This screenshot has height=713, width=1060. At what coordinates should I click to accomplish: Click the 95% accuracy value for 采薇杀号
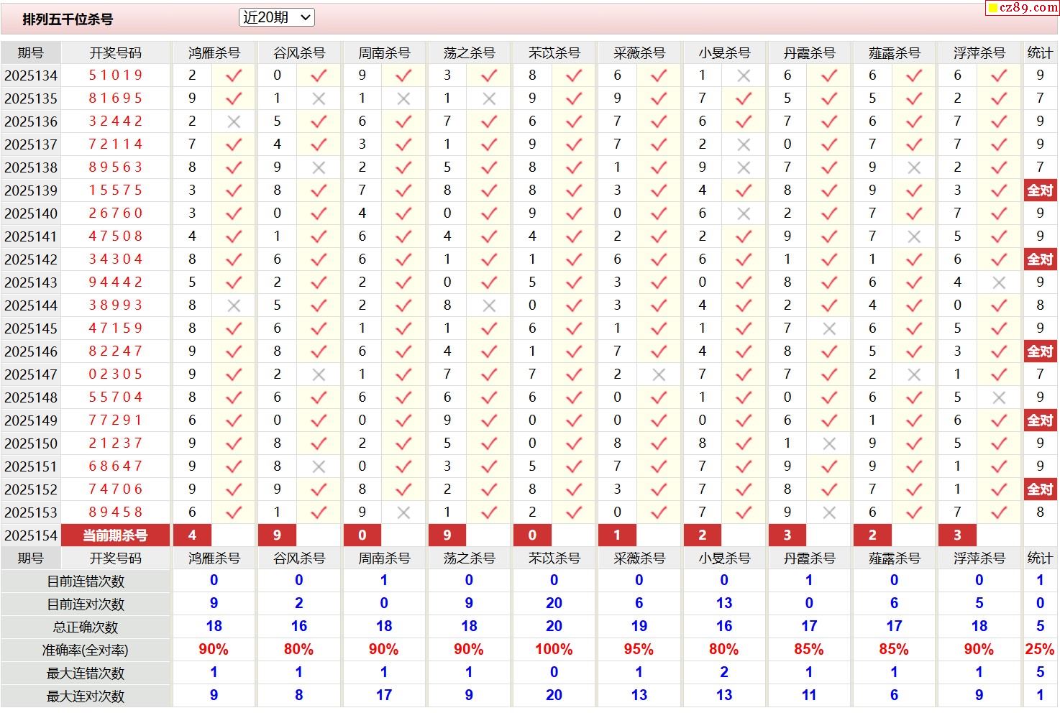tap(639, 650)
